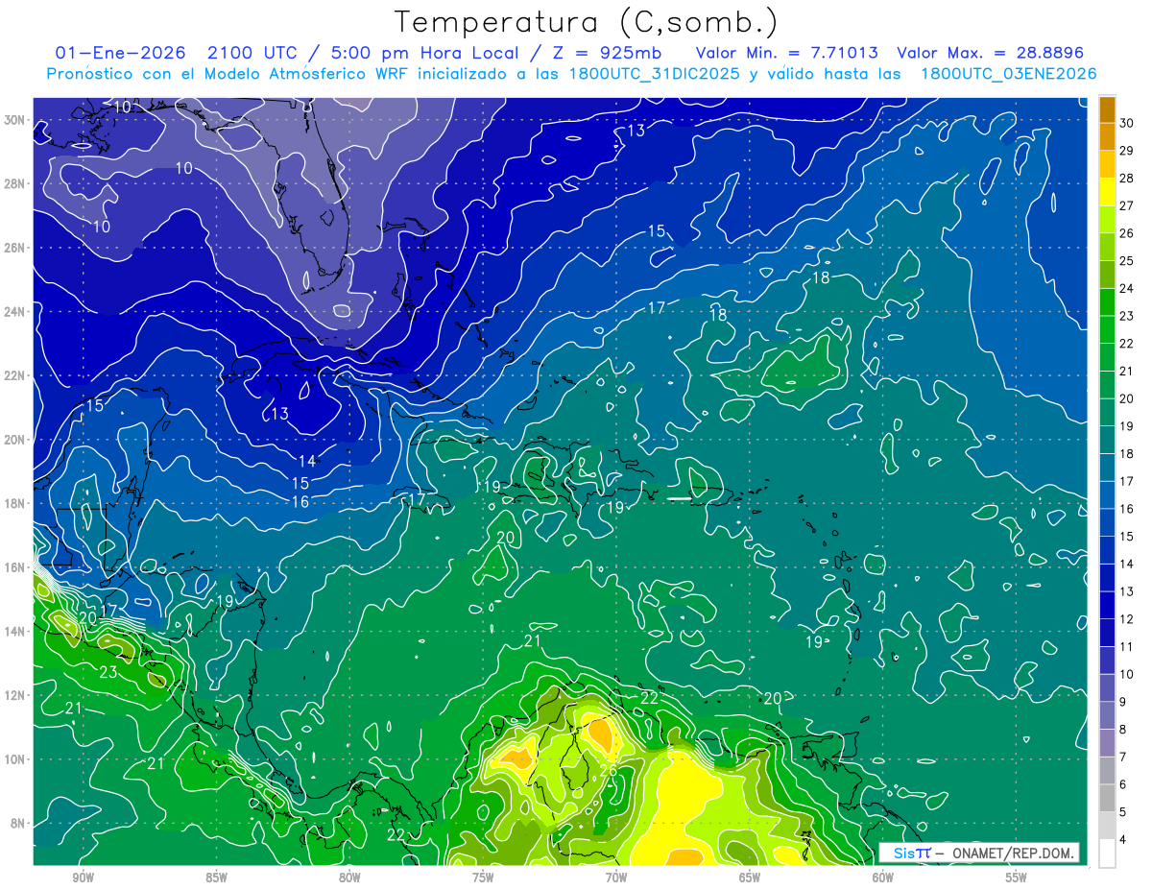Click the '14' contour label on the map
Screen dimensions: 1152x890
307,462
